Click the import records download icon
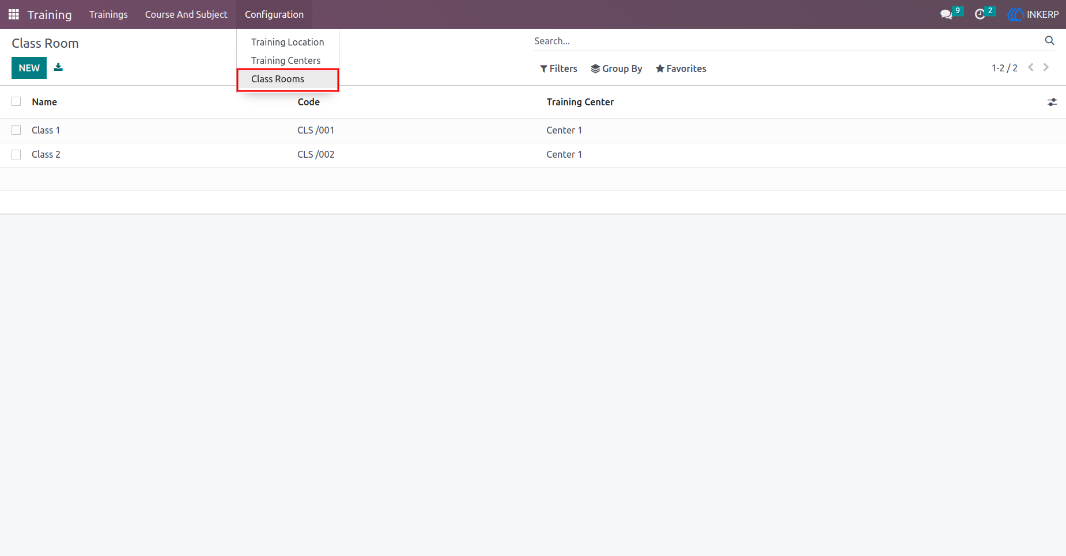This screenshot has width=1066, height=556. (x=58, y=67)
